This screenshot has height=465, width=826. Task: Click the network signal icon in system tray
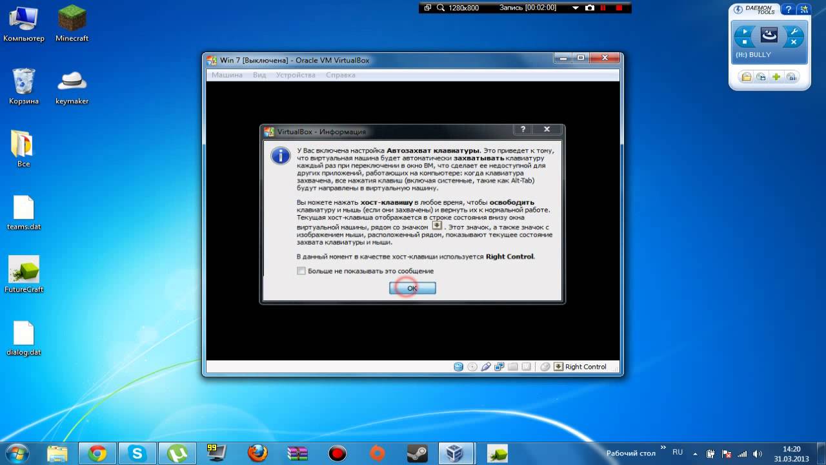click(x=742, y=453)
